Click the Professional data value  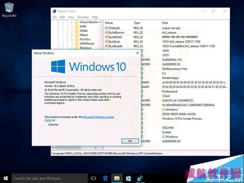[x=170, y=91]
